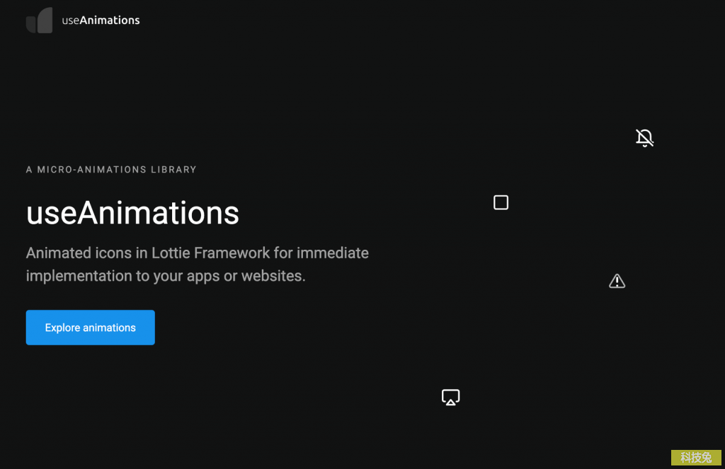Viewport: 725px width, 469px height.
Task: Select the empty checkbox square icon
Action: click(x=501, y=202)
